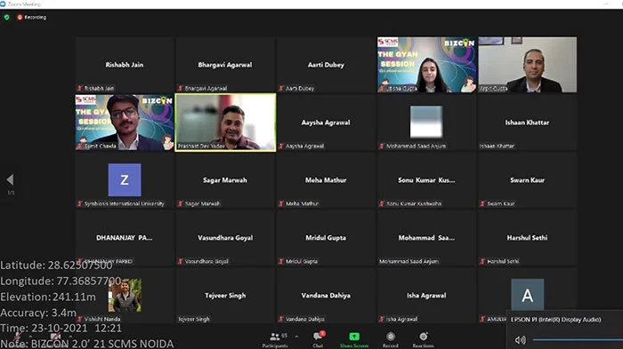Click muted mic icon on Symbiosis International University tile
The image size is (623, 349).
80,203
